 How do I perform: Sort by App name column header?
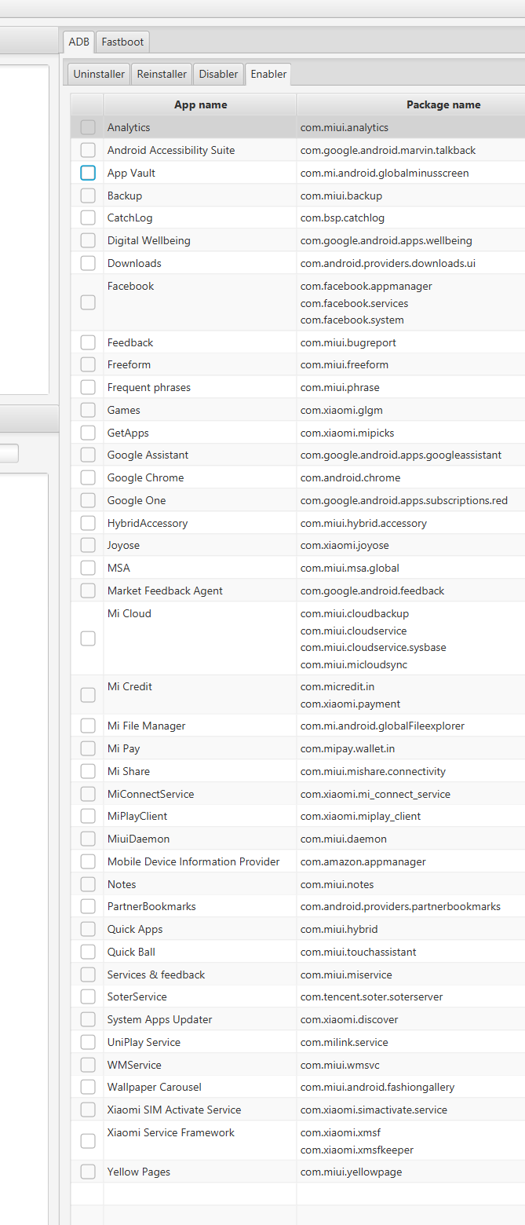[200, 104]
